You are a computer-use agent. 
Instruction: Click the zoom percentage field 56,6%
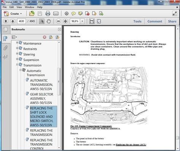75,21
